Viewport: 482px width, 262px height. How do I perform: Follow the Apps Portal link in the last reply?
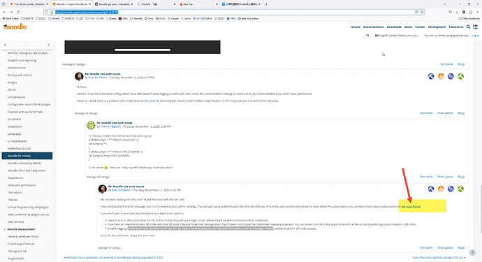click(411, 207)
